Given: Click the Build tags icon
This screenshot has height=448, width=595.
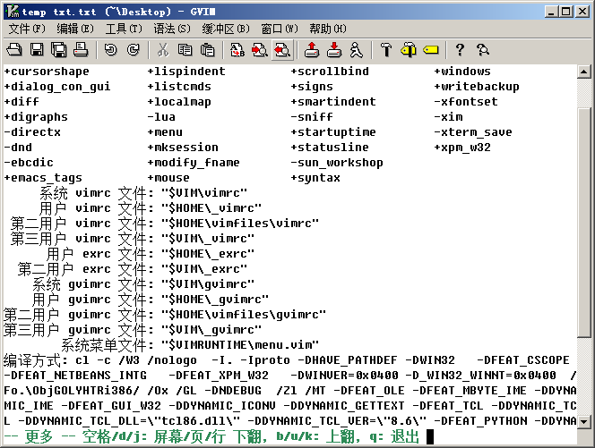Looking at the screenshot, I should [x=409, y=50].
